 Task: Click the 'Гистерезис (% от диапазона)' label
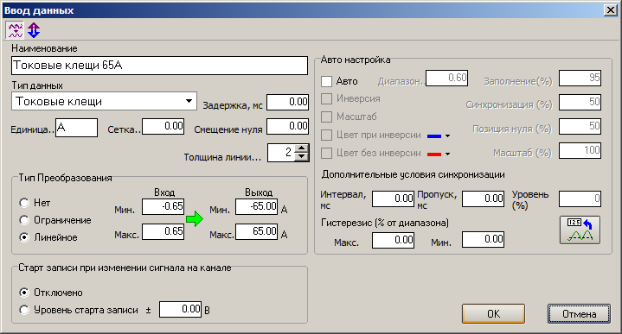[385, 223]
